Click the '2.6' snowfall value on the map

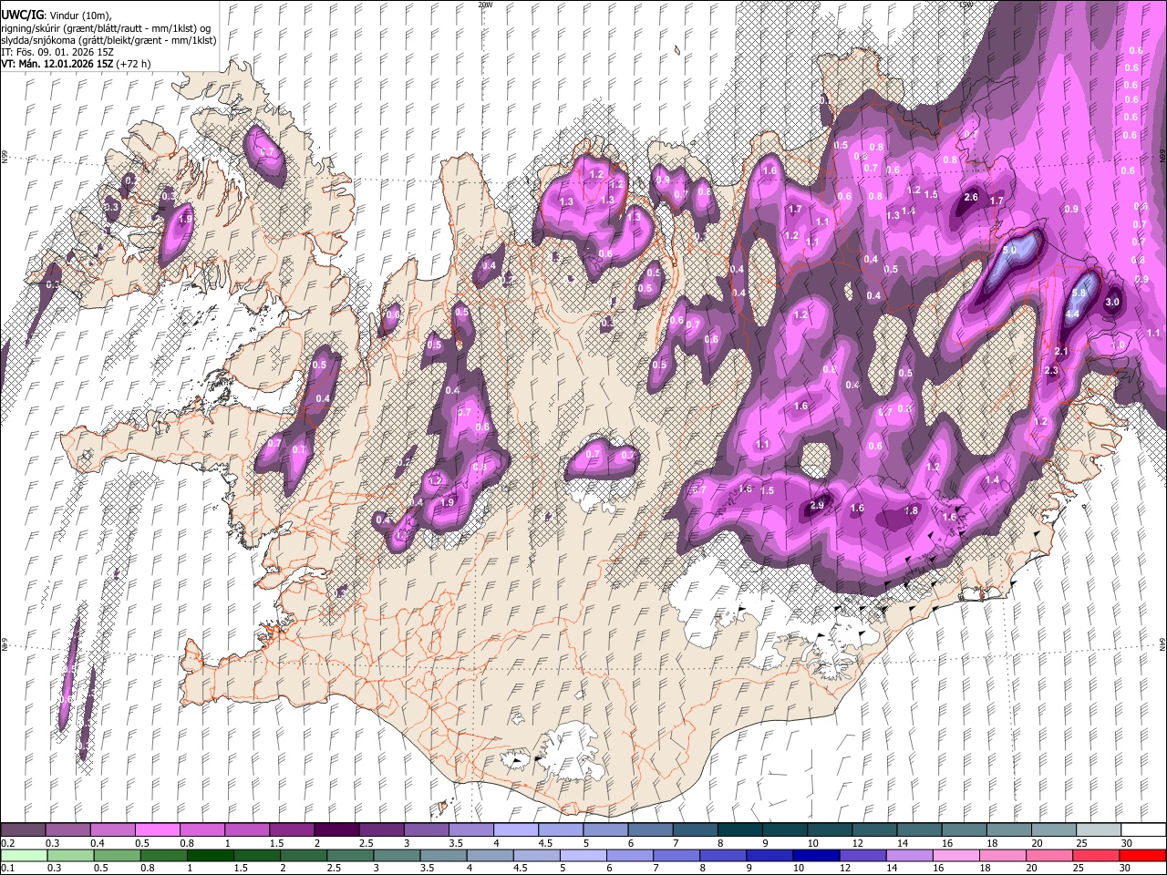971,198
